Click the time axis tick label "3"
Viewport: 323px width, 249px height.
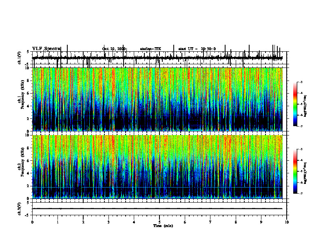108,222
